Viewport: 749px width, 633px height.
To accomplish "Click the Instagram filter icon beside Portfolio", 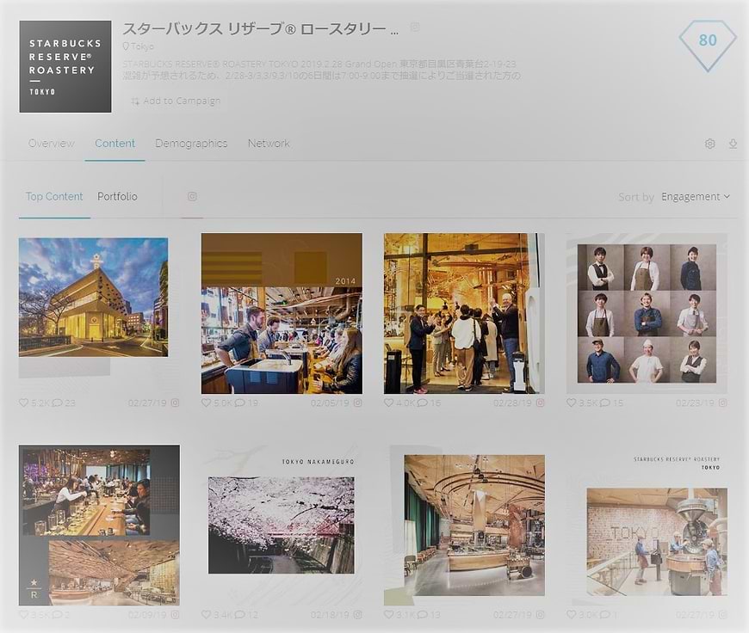I will coord(192,196).
